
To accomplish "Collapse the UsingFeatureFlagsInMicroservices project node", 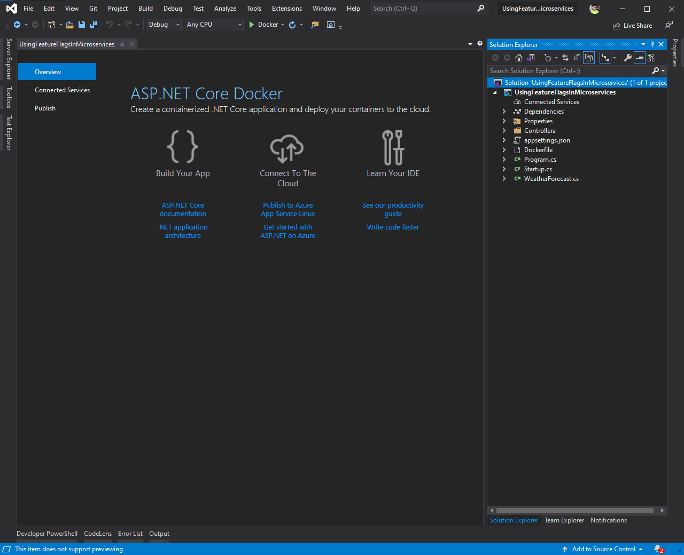I will (x=495, y=92).
